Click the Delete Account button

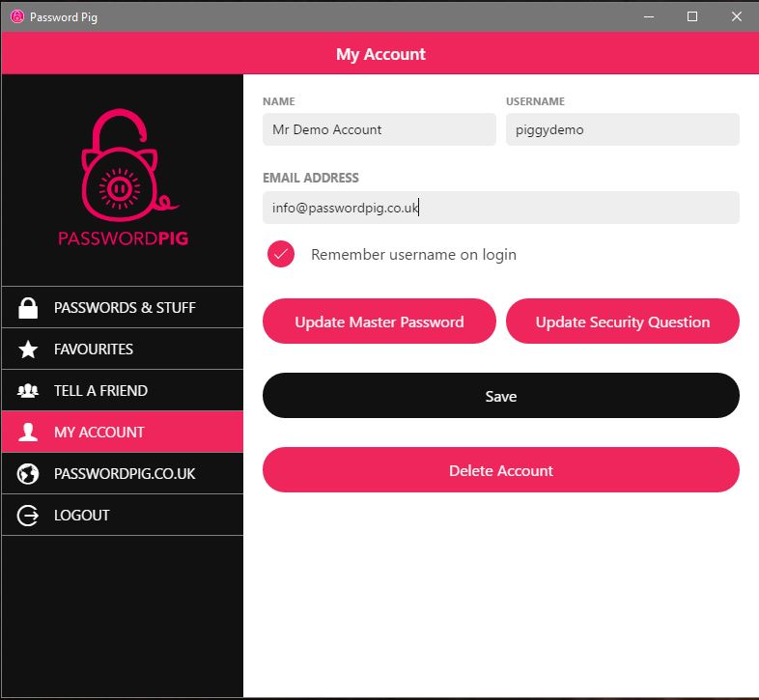pyautogui.click(x=501, y=470)
